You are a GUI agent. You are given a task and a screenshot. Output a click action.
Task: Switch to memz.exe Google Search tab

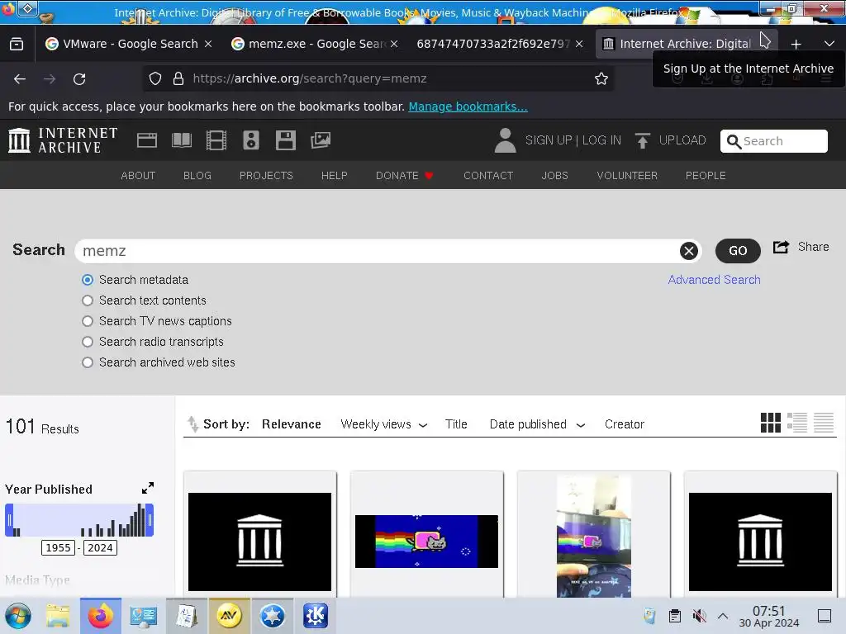[316, 45]
